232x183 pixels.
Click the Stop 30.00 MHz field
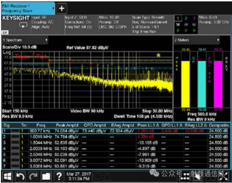coord(157,111)
